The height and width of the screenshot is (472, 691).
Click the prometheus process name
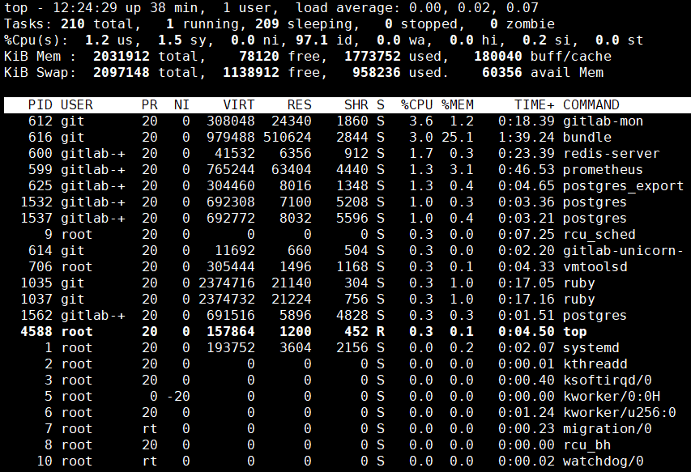pos(603,170)
